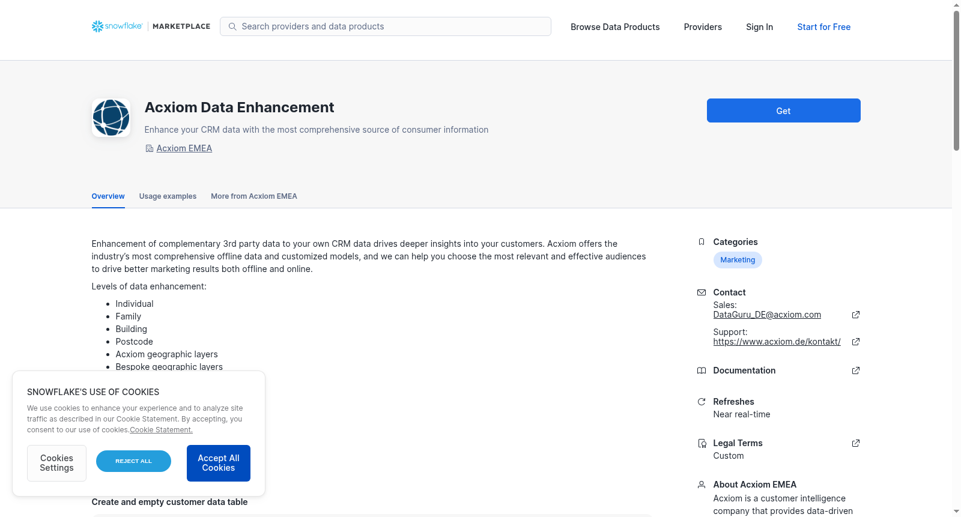The image size is (961, 517).
Task: Open Browse Data Products menu
Action: (x=615, y=27)
